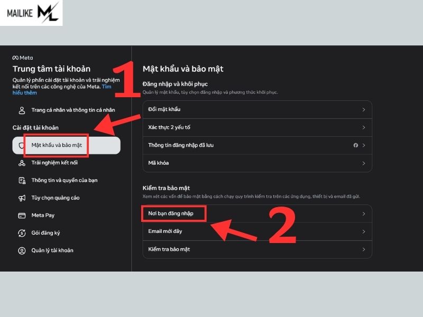Screen dimensions: 423x317
Task: Click the Thông tin và quyền icon
Action: 22,180
